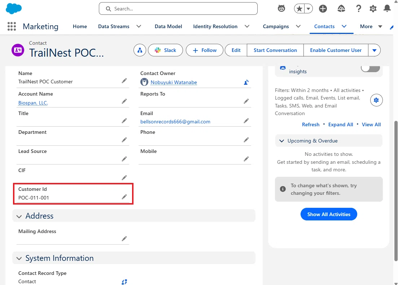Follow this contact record
The height and width of the screenshot is (285, 398).
pyautogui.click(x=205, y=50)
